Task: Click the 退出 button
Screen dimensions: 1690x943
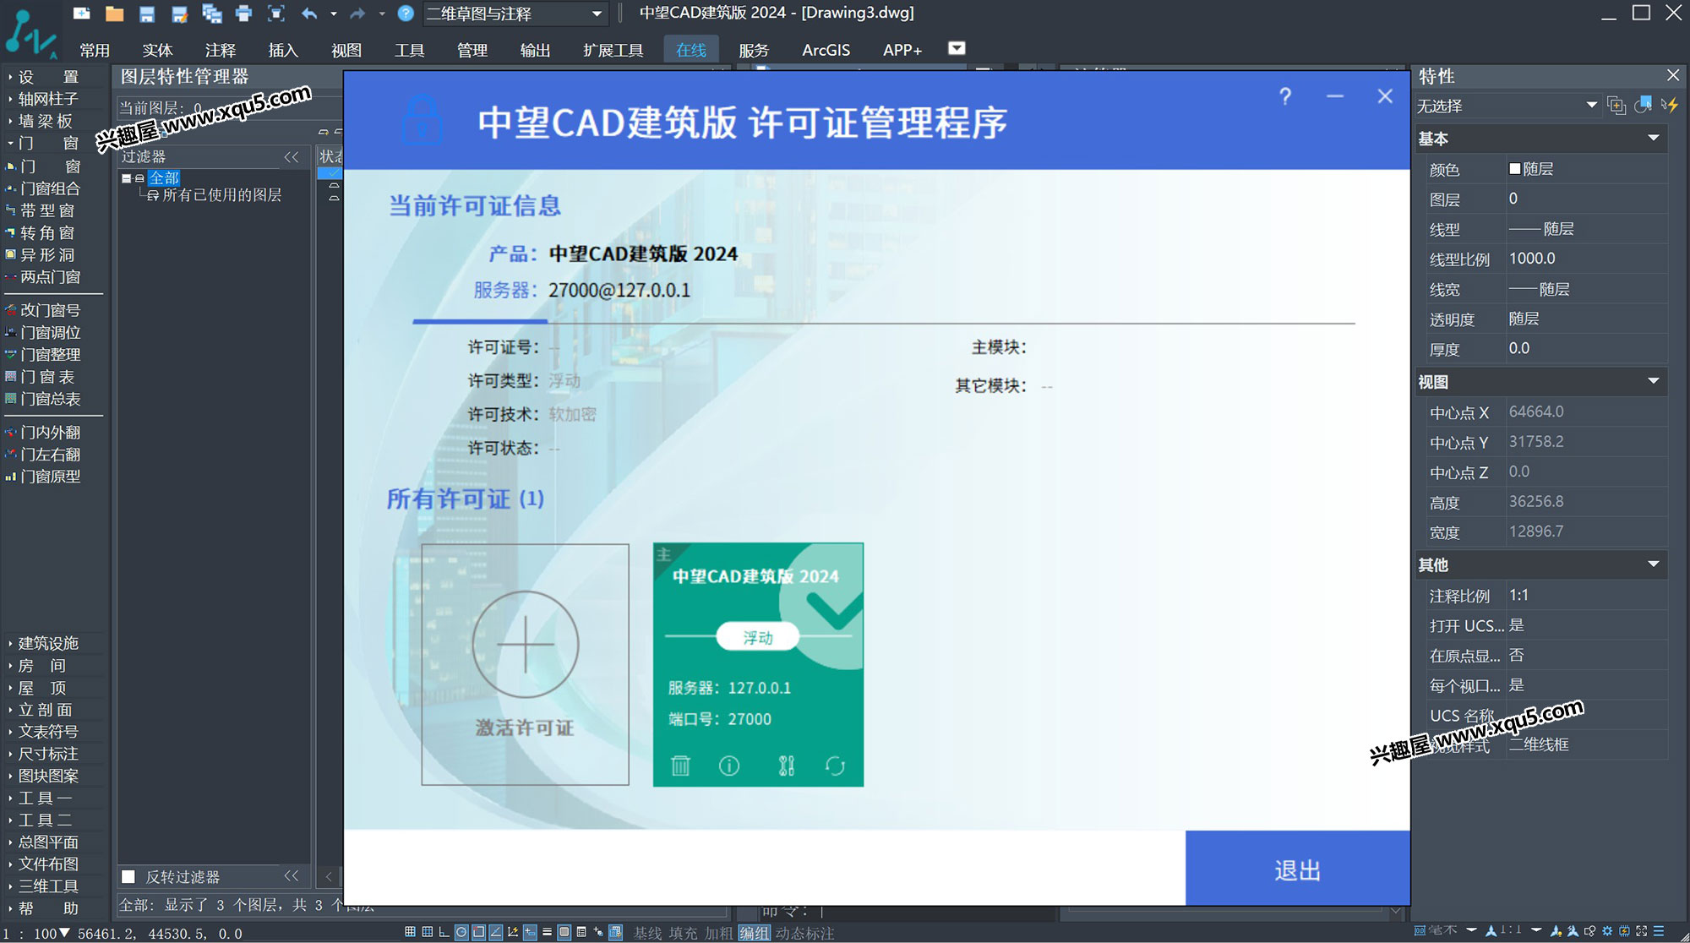Action: coord(1297,869)
